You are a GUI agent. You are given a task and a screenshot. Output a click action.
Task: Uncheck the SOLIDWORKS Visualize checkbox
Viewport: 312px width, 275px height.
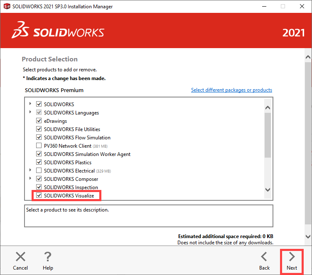tap(39, 195)
